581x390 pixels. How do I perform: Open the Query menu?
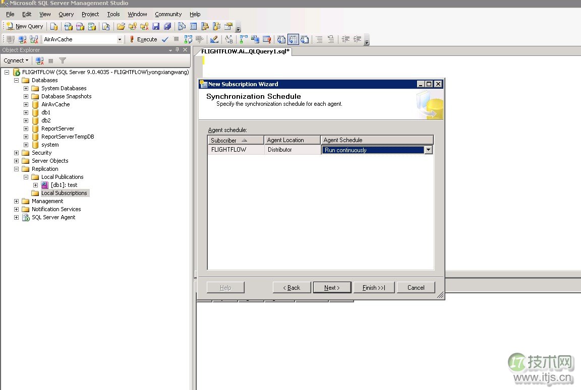pos(66,14)
